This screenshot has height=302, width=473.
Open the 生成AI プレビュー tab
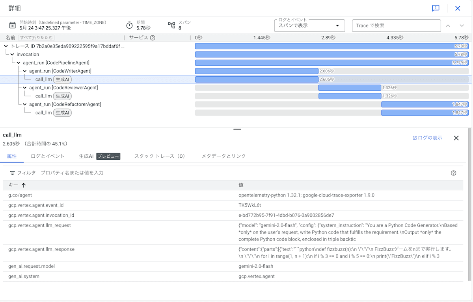(99, 156)
